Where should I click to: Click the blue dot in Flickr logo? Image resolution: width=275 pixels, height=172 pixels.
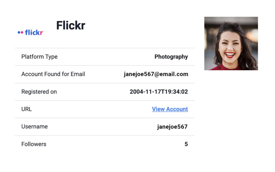pyautogui.click(x=19, y=32)
